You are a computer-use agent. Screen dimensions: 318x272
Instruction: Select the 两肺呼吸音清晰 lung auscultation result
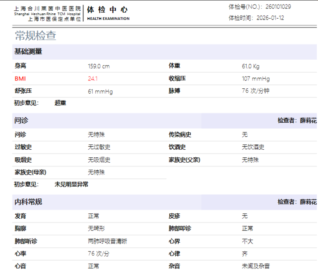coord(108,241)
